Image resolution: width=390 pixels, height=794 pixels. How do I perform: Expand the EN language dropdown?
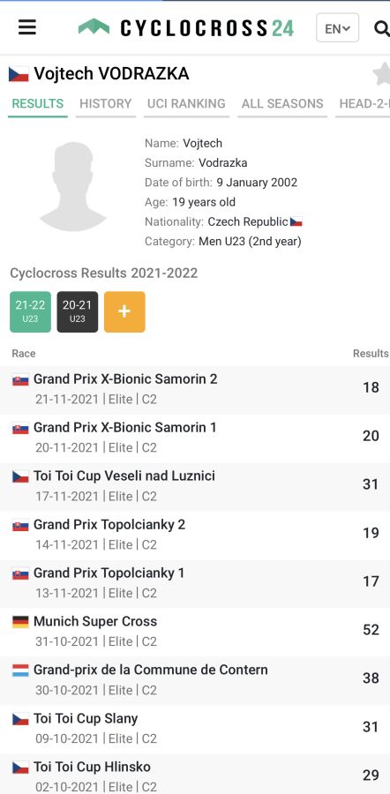coord(337,28)
